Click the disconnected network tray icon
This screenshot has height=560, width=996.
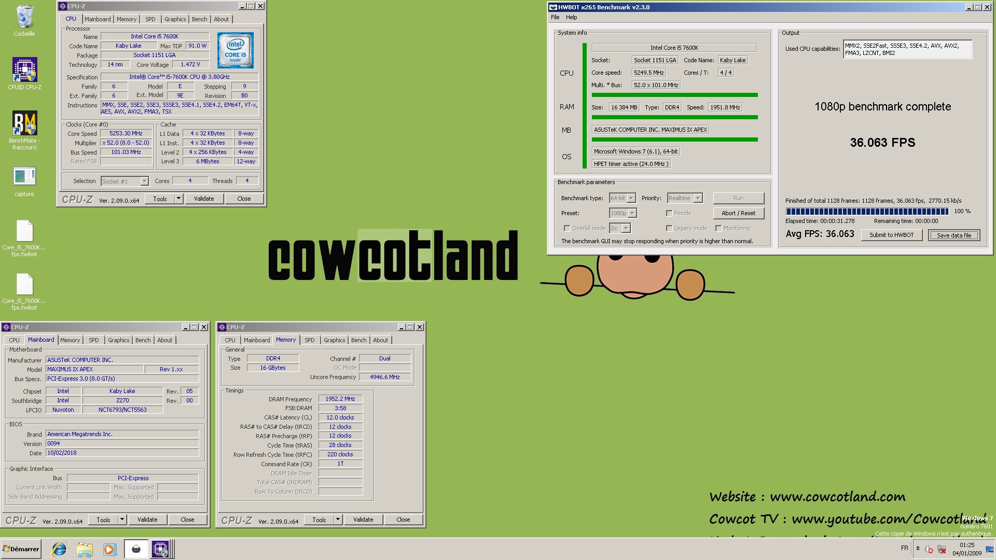click(942, 549)
